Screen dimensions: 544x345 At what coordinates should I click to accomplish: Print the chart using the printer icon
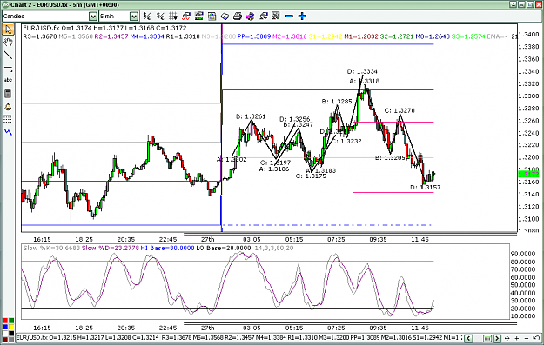[238, 16]
